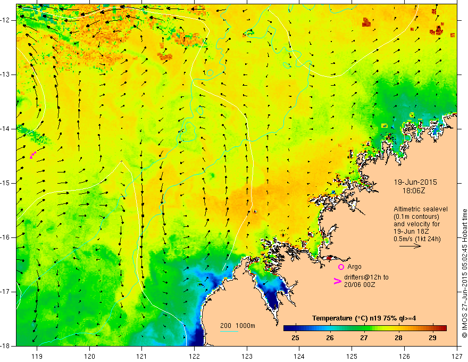The image size is (468, 362).
Task: Click the 122 longitude axis label
Action: pos(194,356)
